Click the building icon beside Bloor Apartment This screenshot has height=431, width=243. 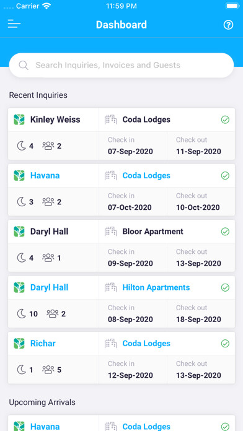point(110,232)
